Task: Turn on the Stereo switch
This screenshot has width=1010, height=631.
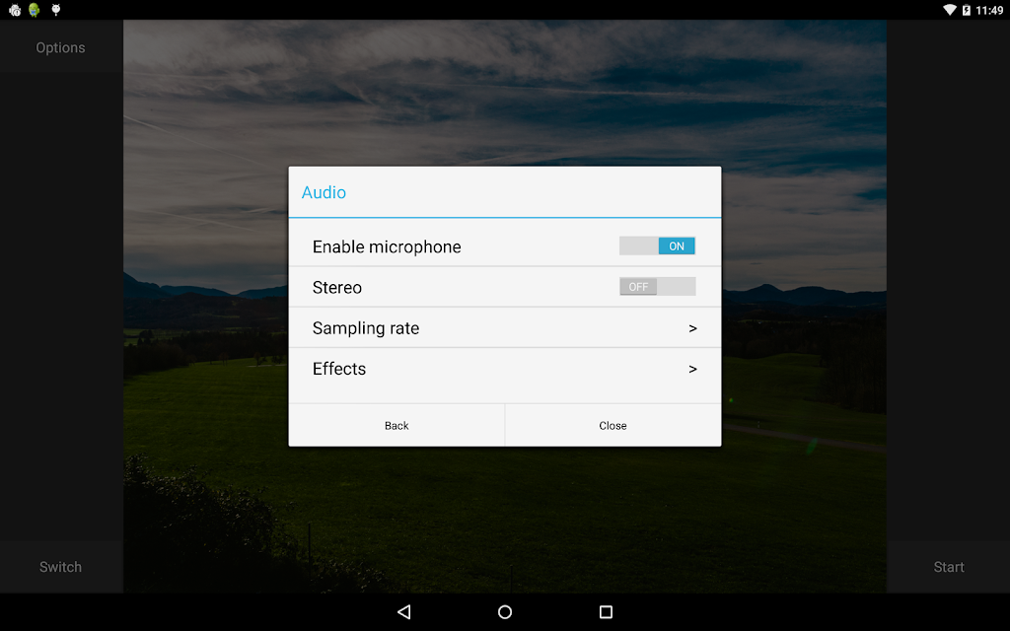Action: click(657, 287)
